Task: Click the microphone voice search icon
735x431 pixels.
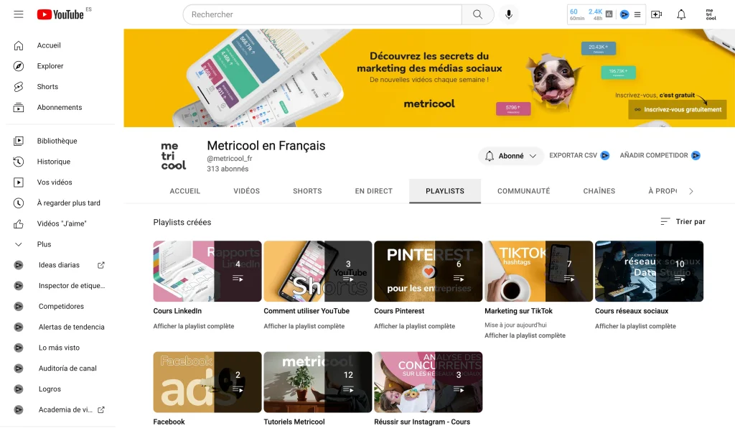Action: 509,14
